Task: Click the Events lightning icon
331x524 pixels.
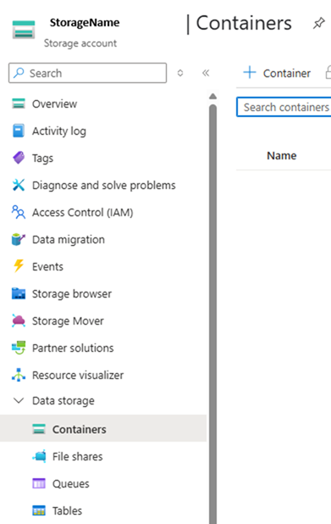Action: pyautogui.click(x=19, y=266)
